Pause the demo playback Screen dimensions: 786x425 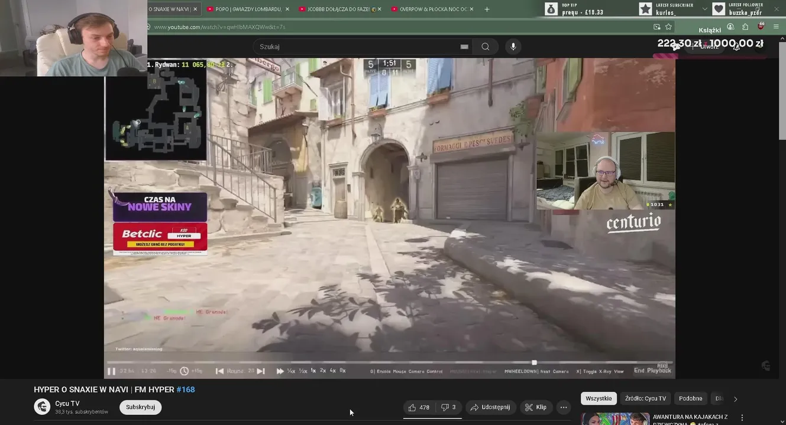click(111, 371)
